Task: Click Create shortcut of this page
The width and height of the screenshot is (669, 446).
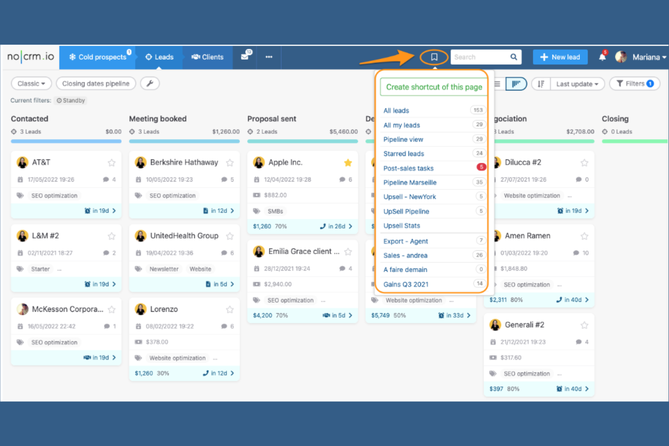Action: 434,87
